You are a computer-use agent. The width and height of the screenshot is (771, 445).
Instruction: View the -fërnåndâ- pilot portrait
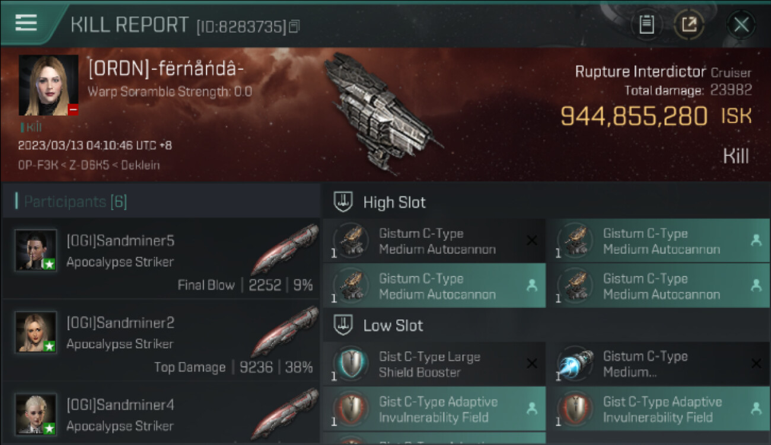pos(49,85)
